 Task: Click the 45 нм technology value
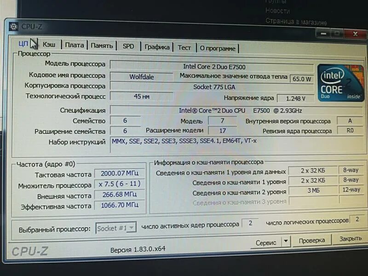click(x=142, y=96)
